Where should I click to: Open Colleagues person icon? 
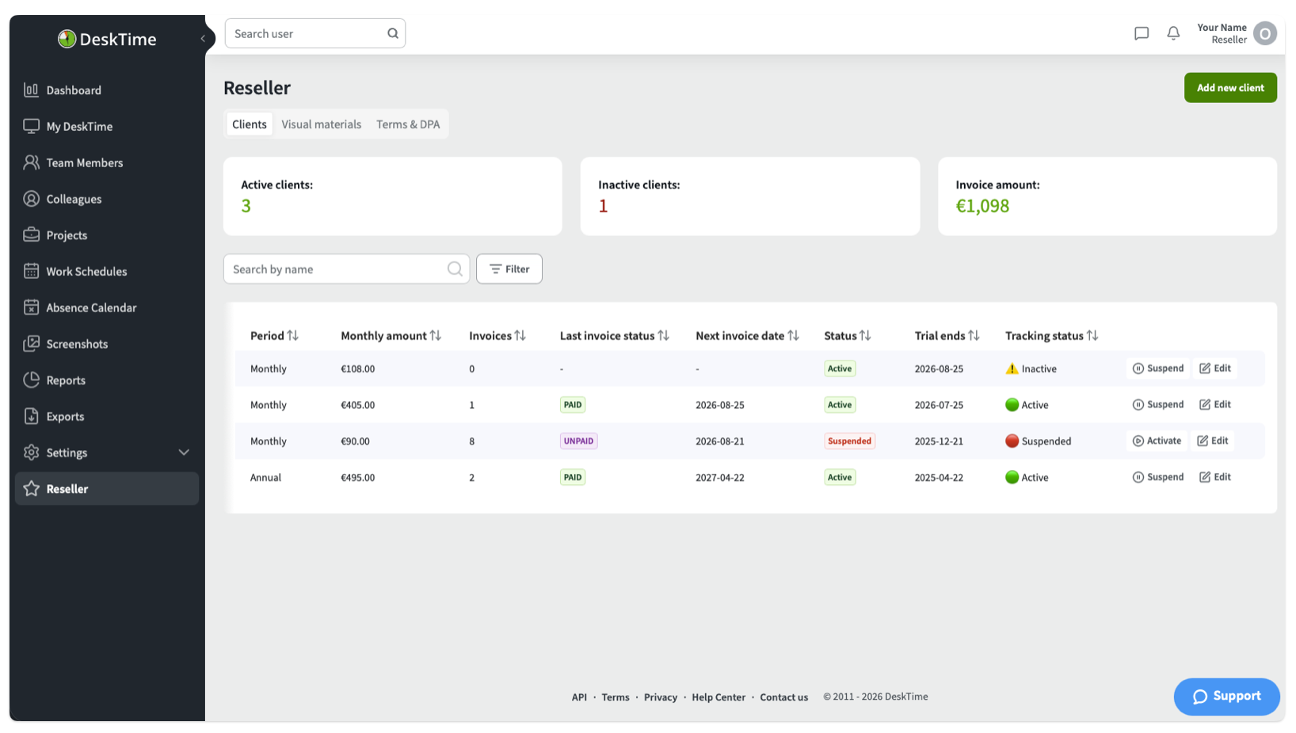[x=31, y=199]
